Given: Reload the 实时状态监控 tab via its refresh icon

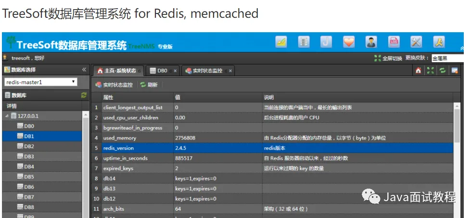Looking at the screenshot, I should (x=226, y=71).
